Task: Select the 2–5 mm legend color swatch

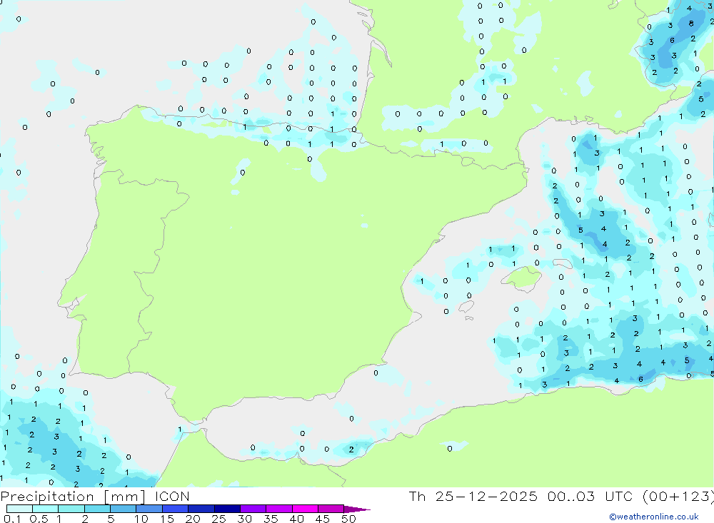Action: 97,509
